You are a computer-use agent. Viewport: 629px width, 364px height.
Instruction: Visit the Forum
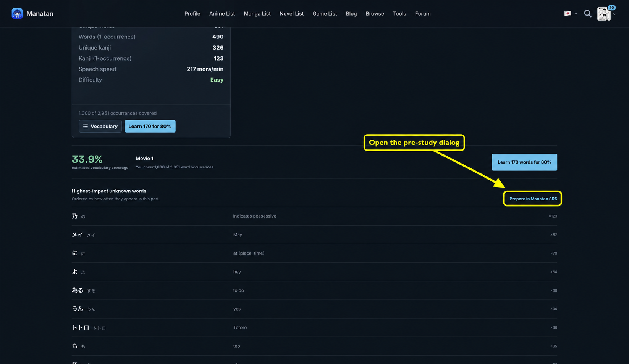click(422, 14)
